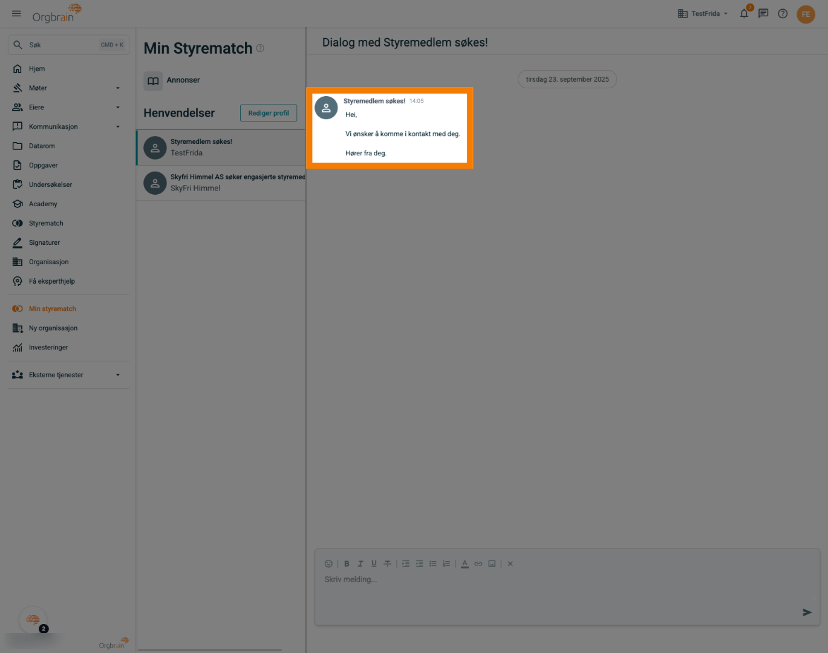This screenshot has width=828, height=653.
Task: Open the text color picker
Action: tap(465, 564)
